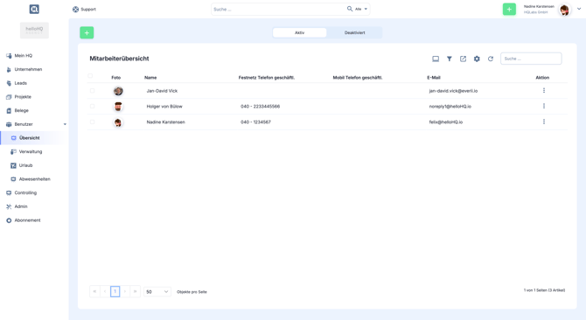This screenshot has height=320, width=586.
Task: Click email jan-david.vick@everii.io
Action: click(453, 91)
